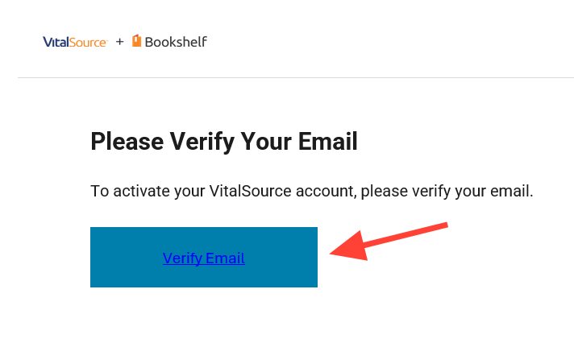This screenshot has width=574, height=343.
Task: Click the orange Bookshelf book icon
Action: 136,41
